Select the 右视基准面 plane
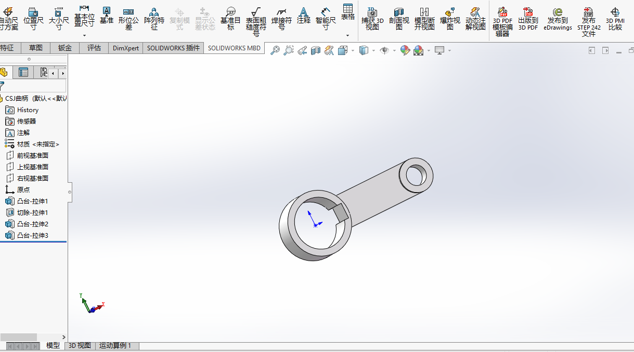Screen dimensions: 634x352 pyautogui.click(x=27, y=179)
